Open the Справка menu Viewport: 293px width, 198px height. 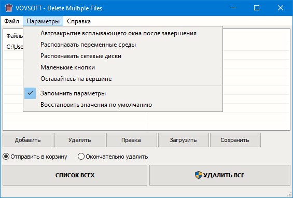pos(79,21)
